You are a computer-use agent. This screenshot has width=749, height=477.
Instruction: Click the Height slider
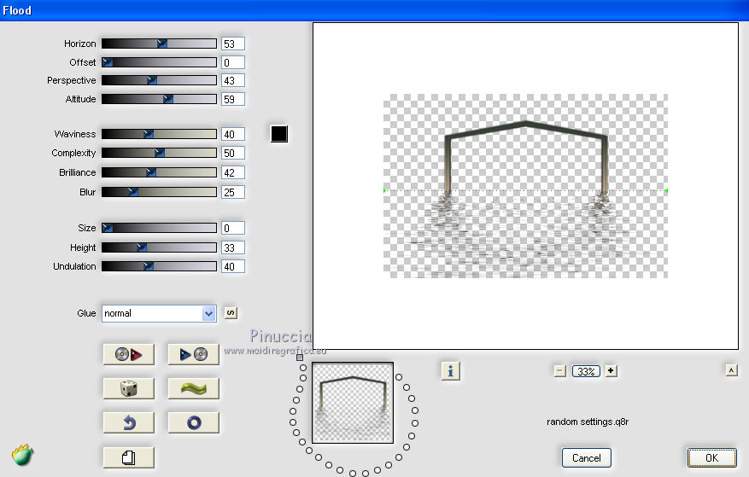pyautogui.click(x=159, y=247)
